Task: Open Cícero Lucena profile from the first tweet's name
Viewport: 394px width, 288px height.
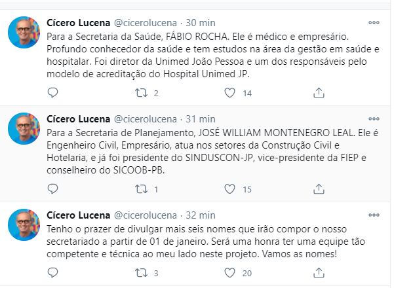Action: pyautogui.click(x=79, y=22)
